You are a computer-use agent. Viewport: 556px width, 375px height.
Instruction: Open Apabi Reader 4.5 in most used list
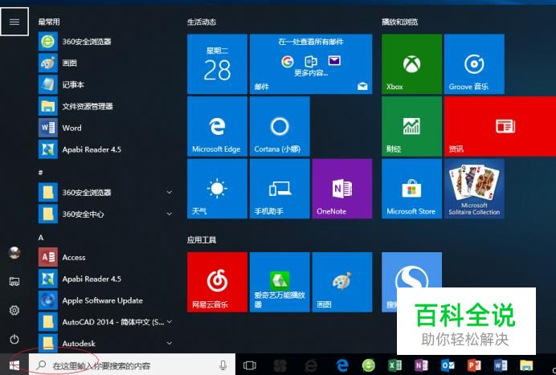[106, 149]
